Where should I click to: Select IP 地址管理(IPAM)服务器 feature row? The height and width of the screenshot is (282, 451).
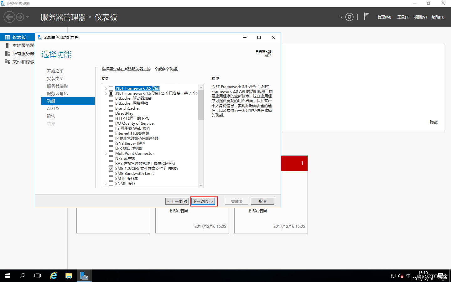137,138
